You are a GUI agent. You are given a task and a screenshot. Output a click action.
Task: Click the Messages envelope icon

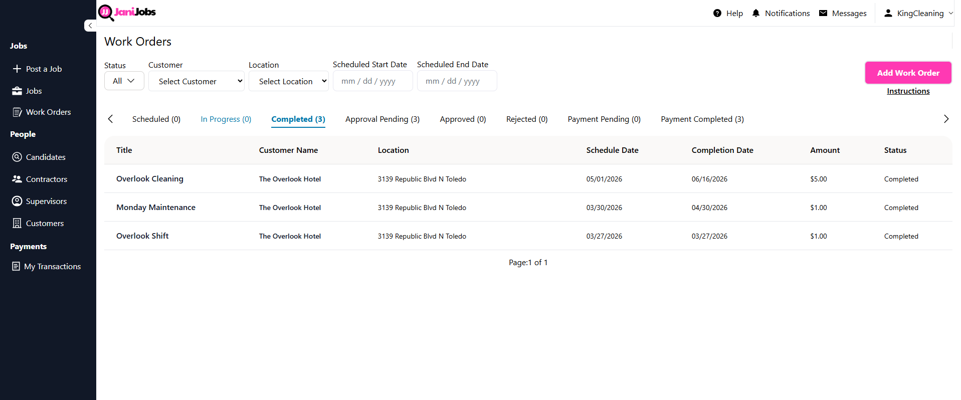(823, 13)
